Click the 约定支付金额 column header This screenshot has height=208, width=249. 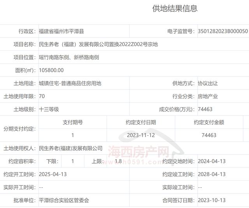pos(209,122)
